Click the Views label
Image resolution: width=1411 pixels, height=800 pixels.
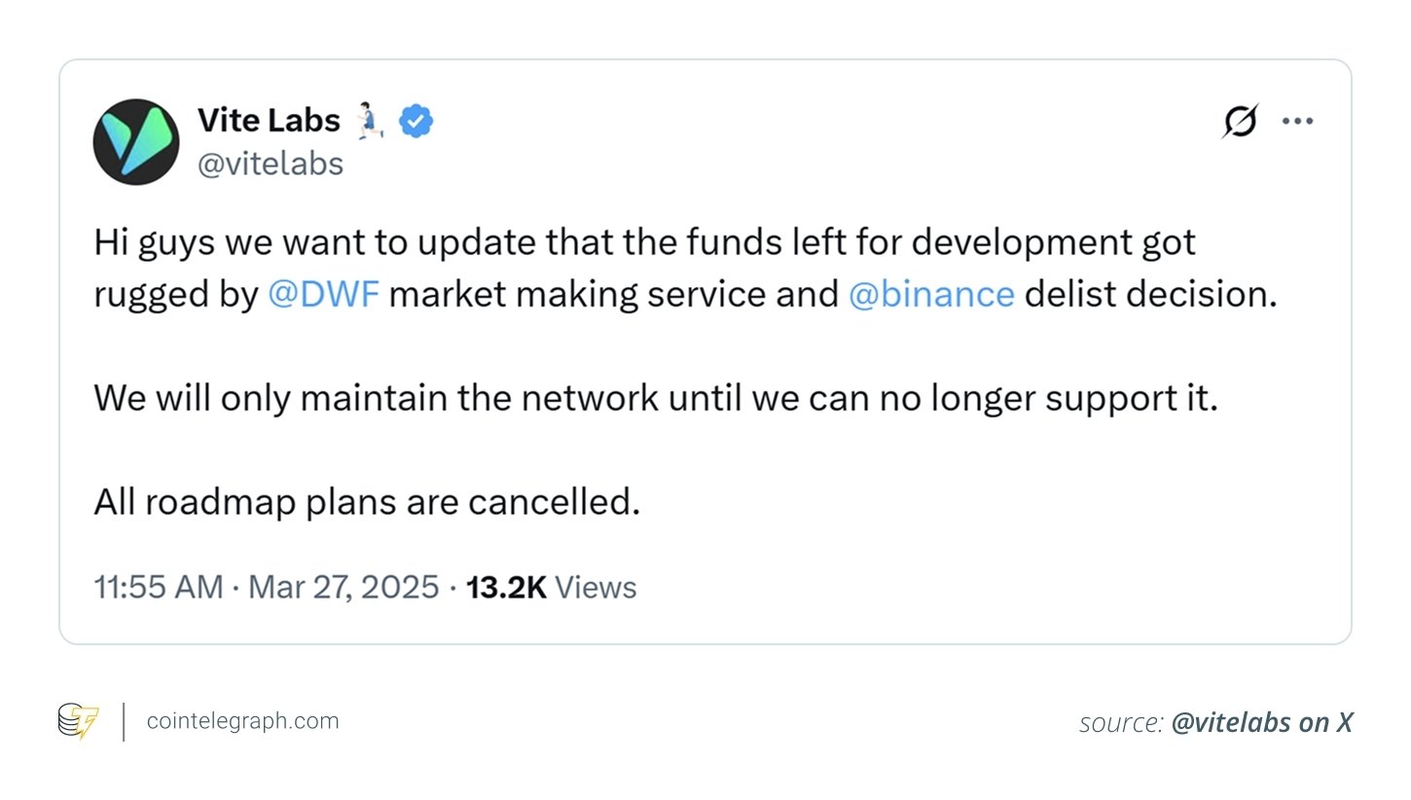[x=596, y=588]
